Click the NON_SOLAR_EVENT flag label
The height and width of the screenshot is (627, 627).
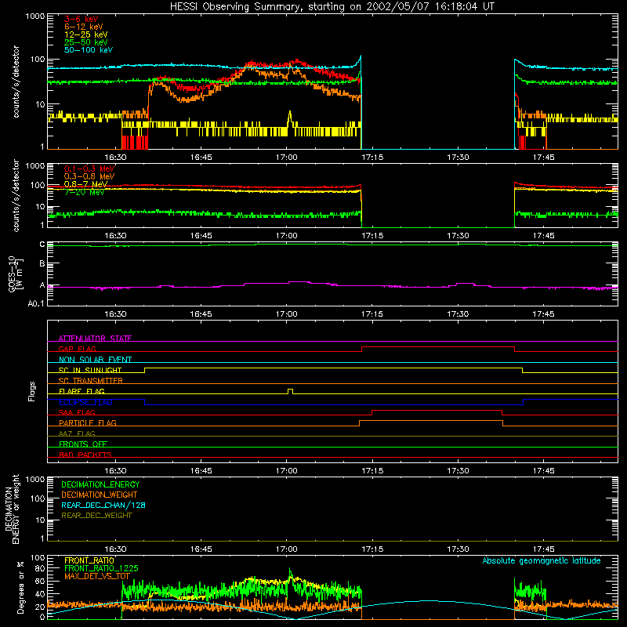[95, 360]
